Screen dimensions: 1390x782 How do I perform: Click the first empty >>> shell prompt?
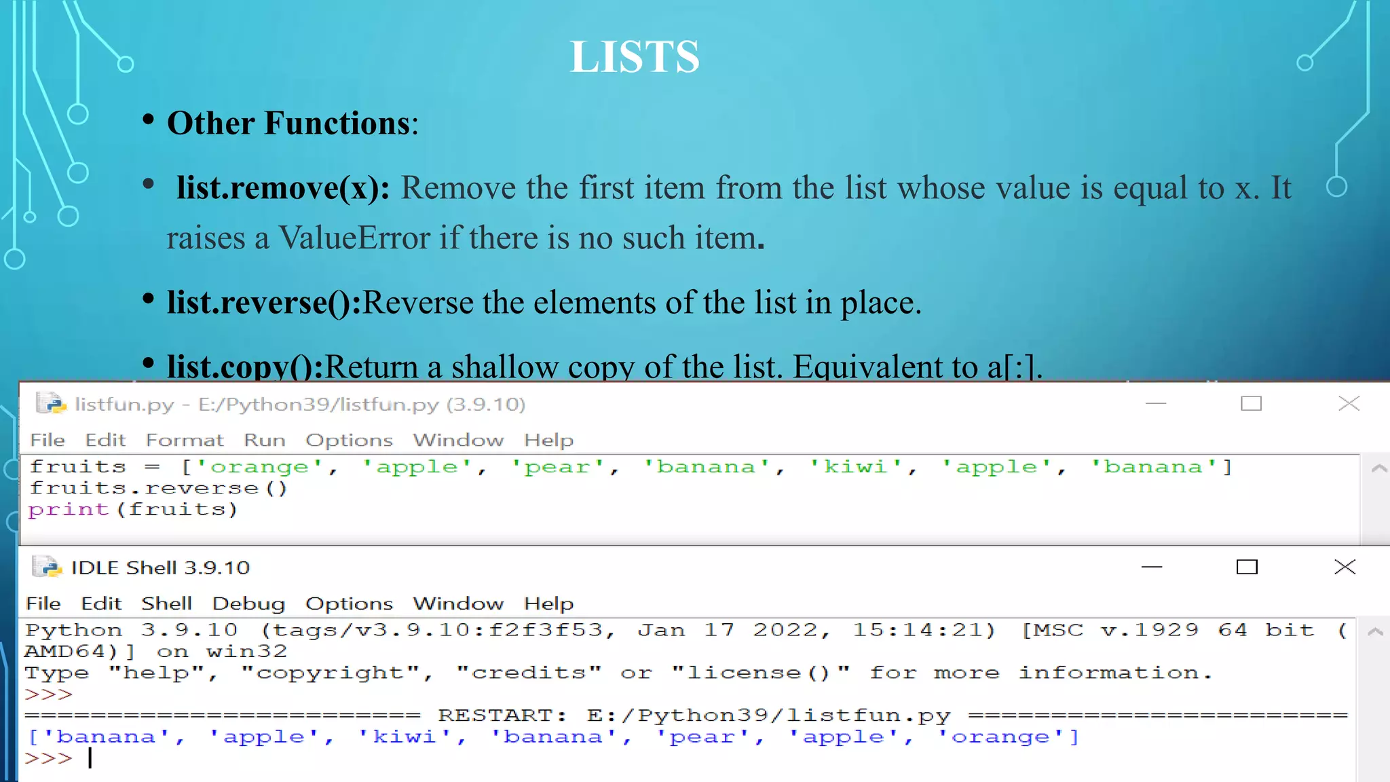coord(48,694)
